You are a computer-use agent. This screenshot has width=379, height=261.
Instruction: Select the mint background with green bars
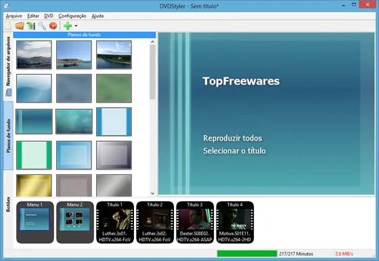click(x=34, y=155)
